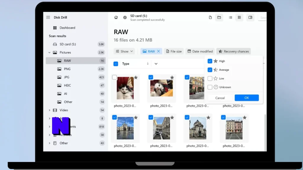
Task: Click star on domed church photo
Action: coord(208,117)
